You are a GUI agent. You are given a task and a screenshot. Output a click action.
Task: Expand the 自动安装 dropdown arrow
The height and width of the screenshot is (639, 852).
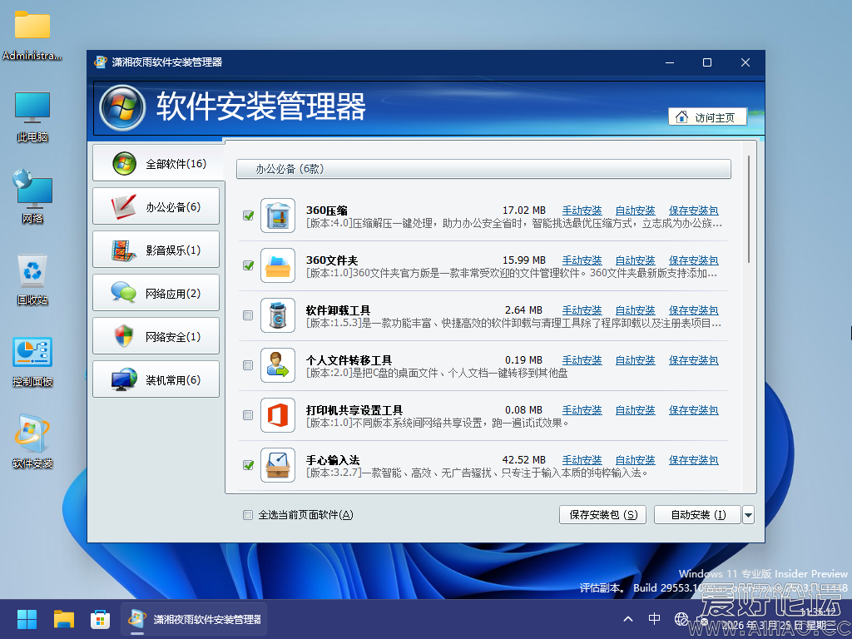(748, 515)
